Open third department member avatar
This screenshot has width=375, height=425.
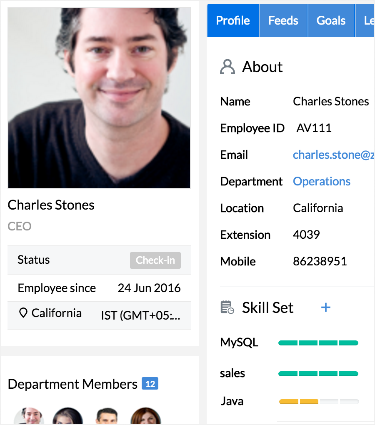(107, 417)
